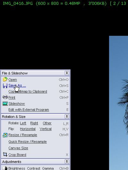Screen dimensions: 128x170
Task: Select Copy Bitmap to Clipboard
Action: pos(28,91)
